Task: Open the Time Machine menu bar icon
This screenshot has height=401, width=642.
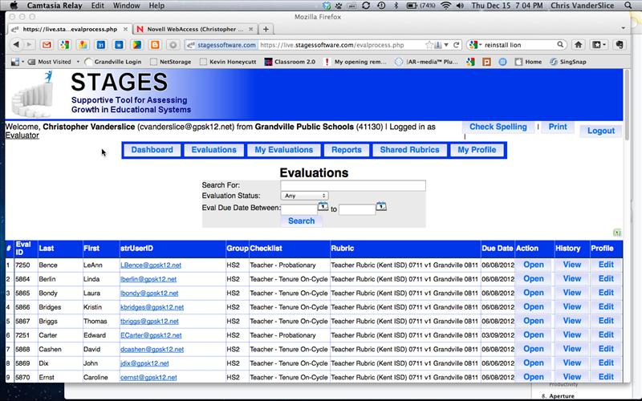Action: 380,6
